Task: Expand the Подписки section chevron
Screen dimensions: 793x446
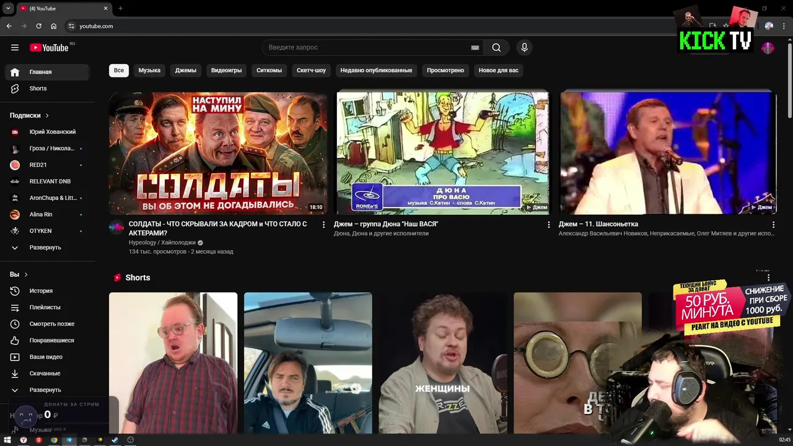Action: pos(47,115)
